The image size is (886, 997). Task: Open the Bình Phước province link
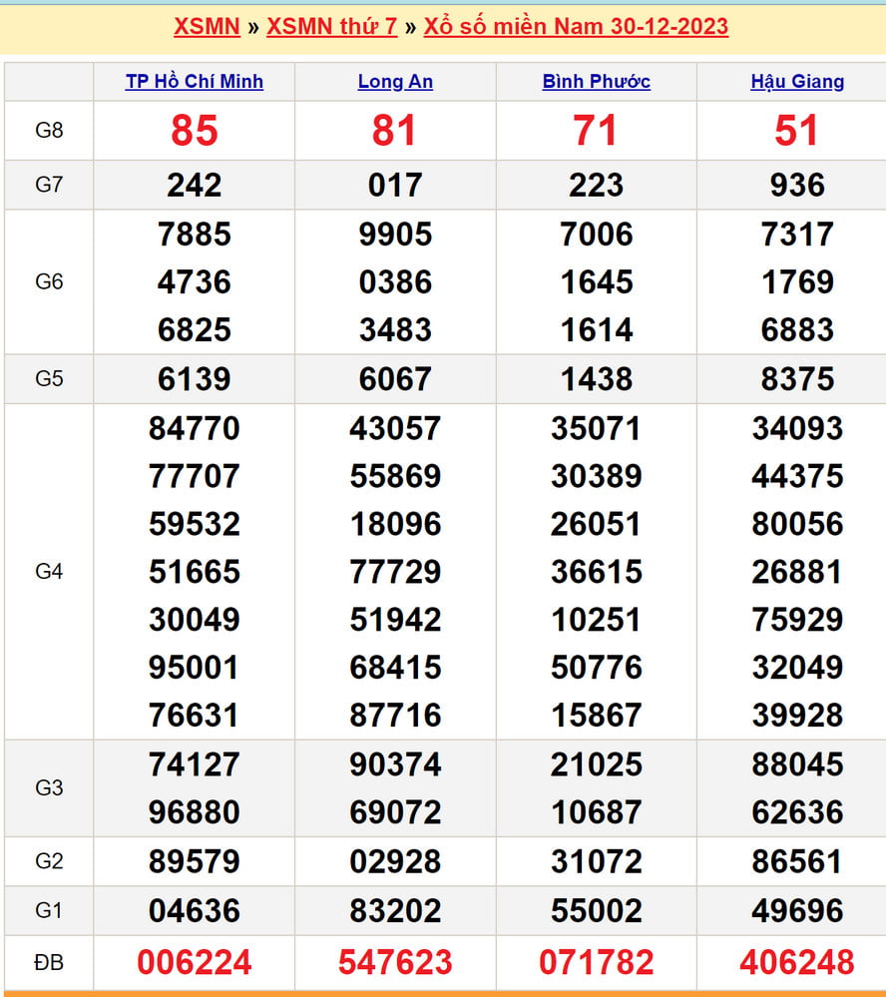[597, 82]
